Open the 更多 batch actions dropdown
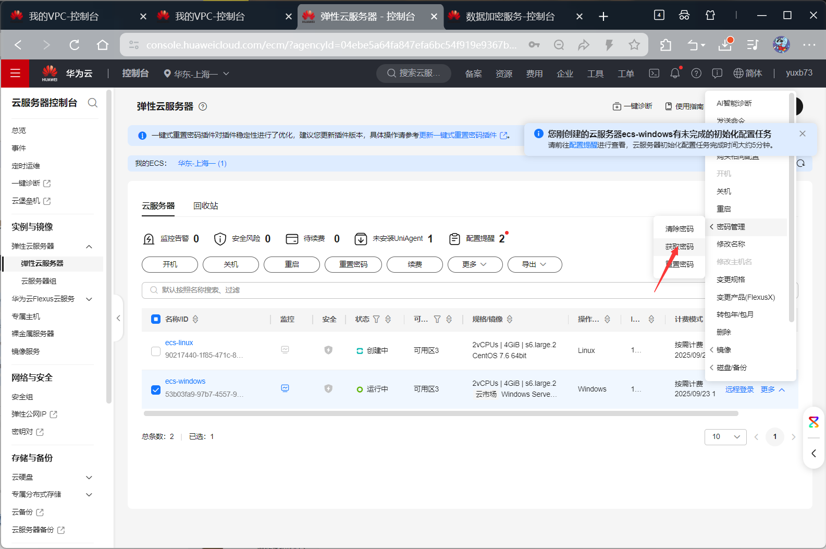The height and width of the screenshot is (549, 826). [x=475, y=264]
